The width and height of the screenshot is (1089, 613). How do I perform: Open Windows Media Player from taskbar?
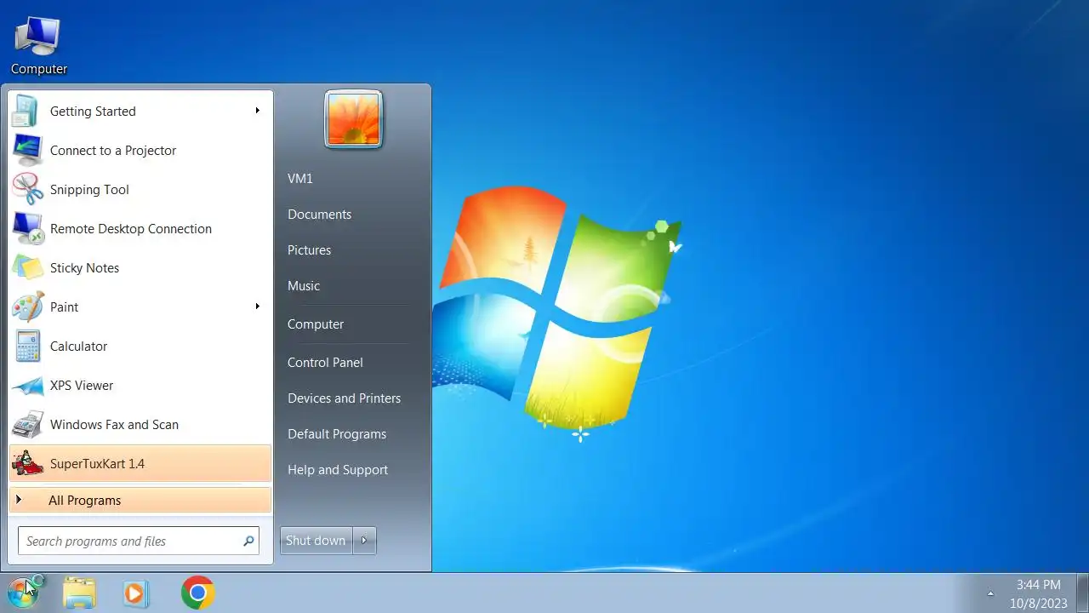pos(136,593)
